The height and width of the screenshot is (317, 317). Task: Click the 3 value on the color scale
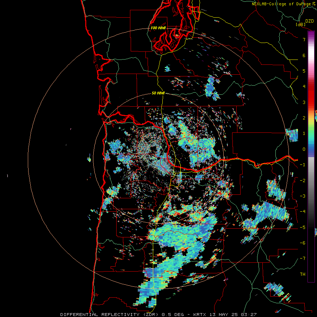coord(304,102)
